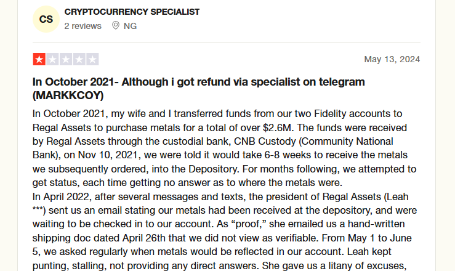Click the (MARKKCOY) text in the title
This screenshot has height=271, width=455.
click(68, 95)
